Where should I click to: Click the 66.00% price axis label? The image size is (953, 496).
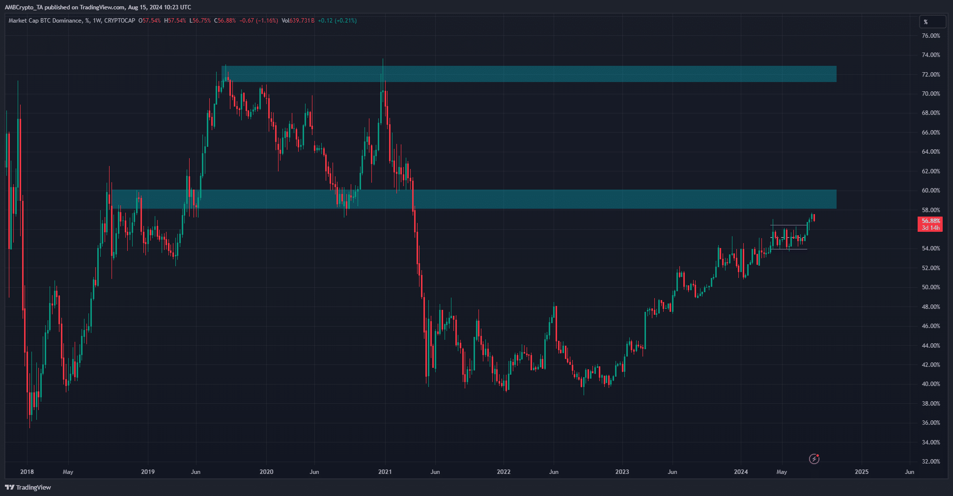click(931, 133)
